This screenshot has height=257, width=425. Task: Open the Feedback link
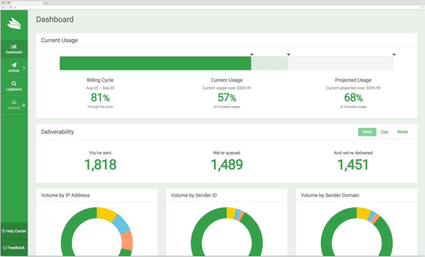(14, 248)
